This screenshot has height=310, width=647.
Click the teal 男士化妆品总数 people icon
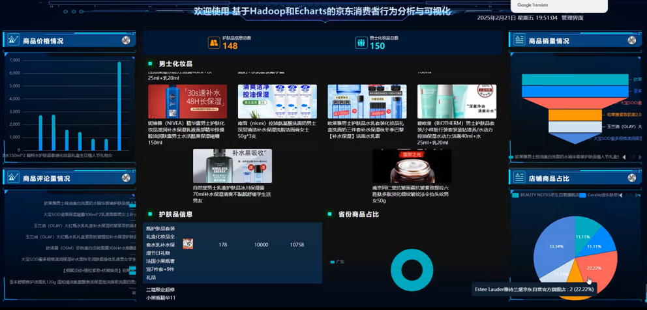pos(361,42)
